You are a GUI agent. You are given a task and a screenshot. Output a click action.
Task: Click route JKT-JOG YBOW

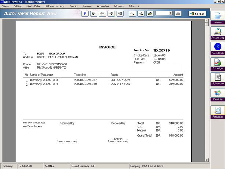(121, 80)
